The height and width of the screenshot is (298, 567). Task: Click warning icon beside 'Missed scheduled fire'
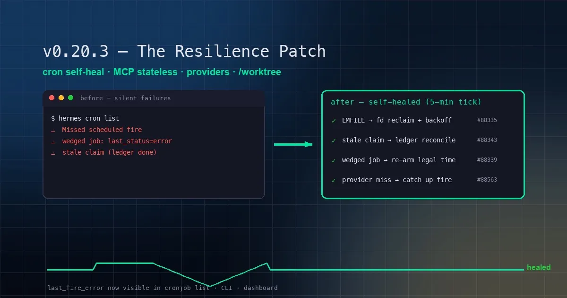pyautogui.click(x=53, y=130)
